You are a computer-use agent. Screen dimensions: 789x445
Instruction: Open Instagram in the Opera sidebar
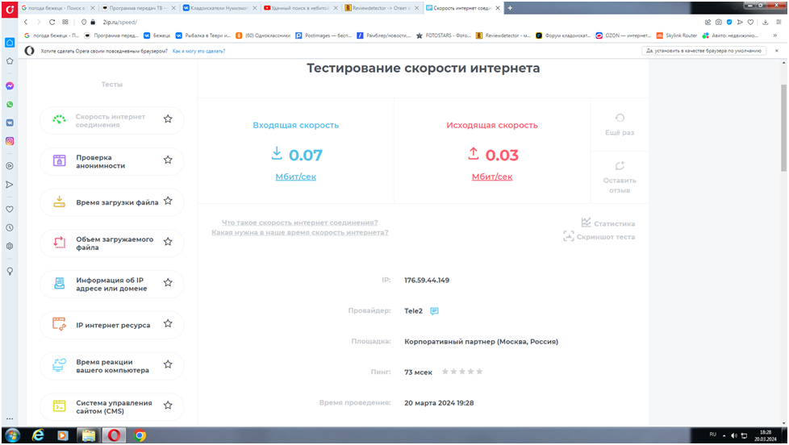tap(10, 141)
